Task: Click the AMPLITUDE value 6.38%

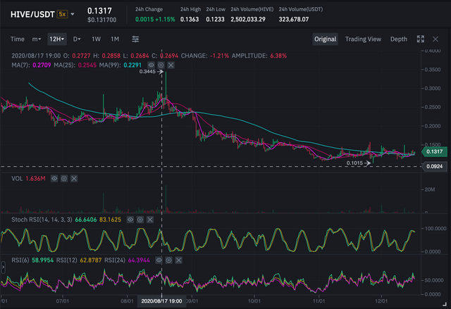Action: click(278, 56)
